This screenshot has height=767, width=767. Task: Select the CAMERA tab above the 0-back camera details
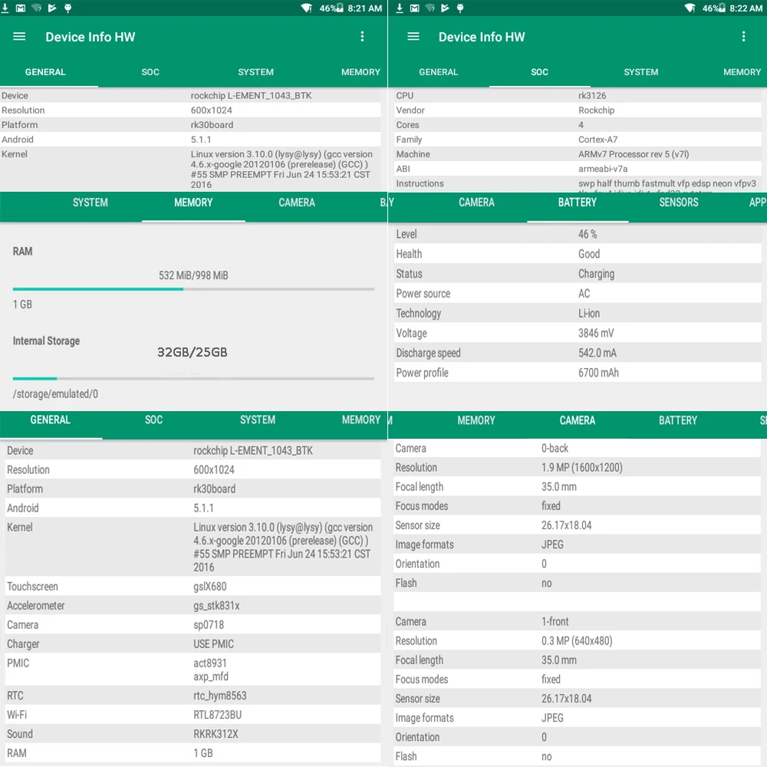pos(578,420)
